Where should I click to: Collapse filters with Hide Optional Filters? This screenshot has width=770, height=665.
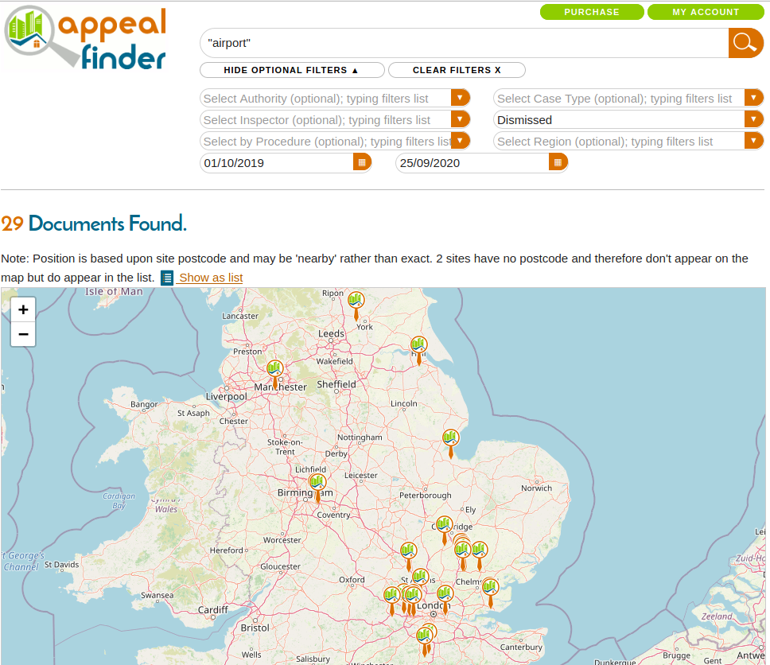292,70
